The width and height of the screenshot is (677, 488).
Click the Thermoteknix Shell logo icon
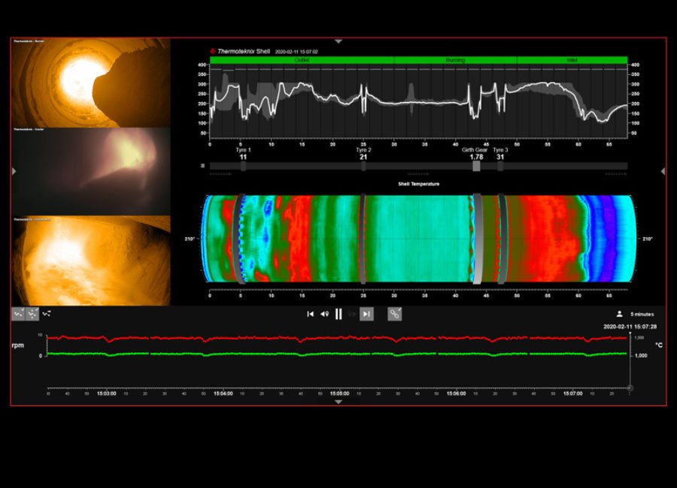click(x=213, y=52)
